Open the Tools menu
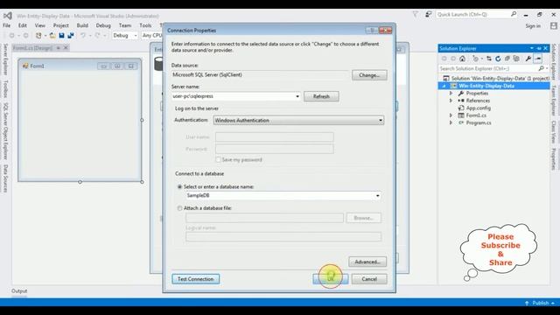The height and width of the screenshot is (315, 560). pyautogui.click(x=145, y=25)
